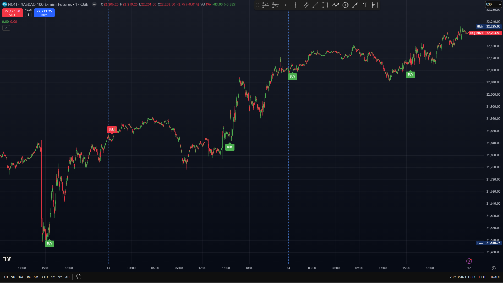Select the Horizontal Line tool
Screen dimensions: 503x283
coord(286,5)
